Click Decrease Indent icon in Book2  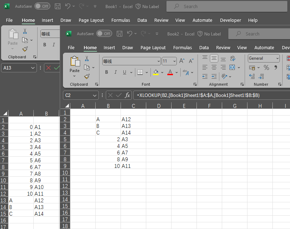[205, 76]
